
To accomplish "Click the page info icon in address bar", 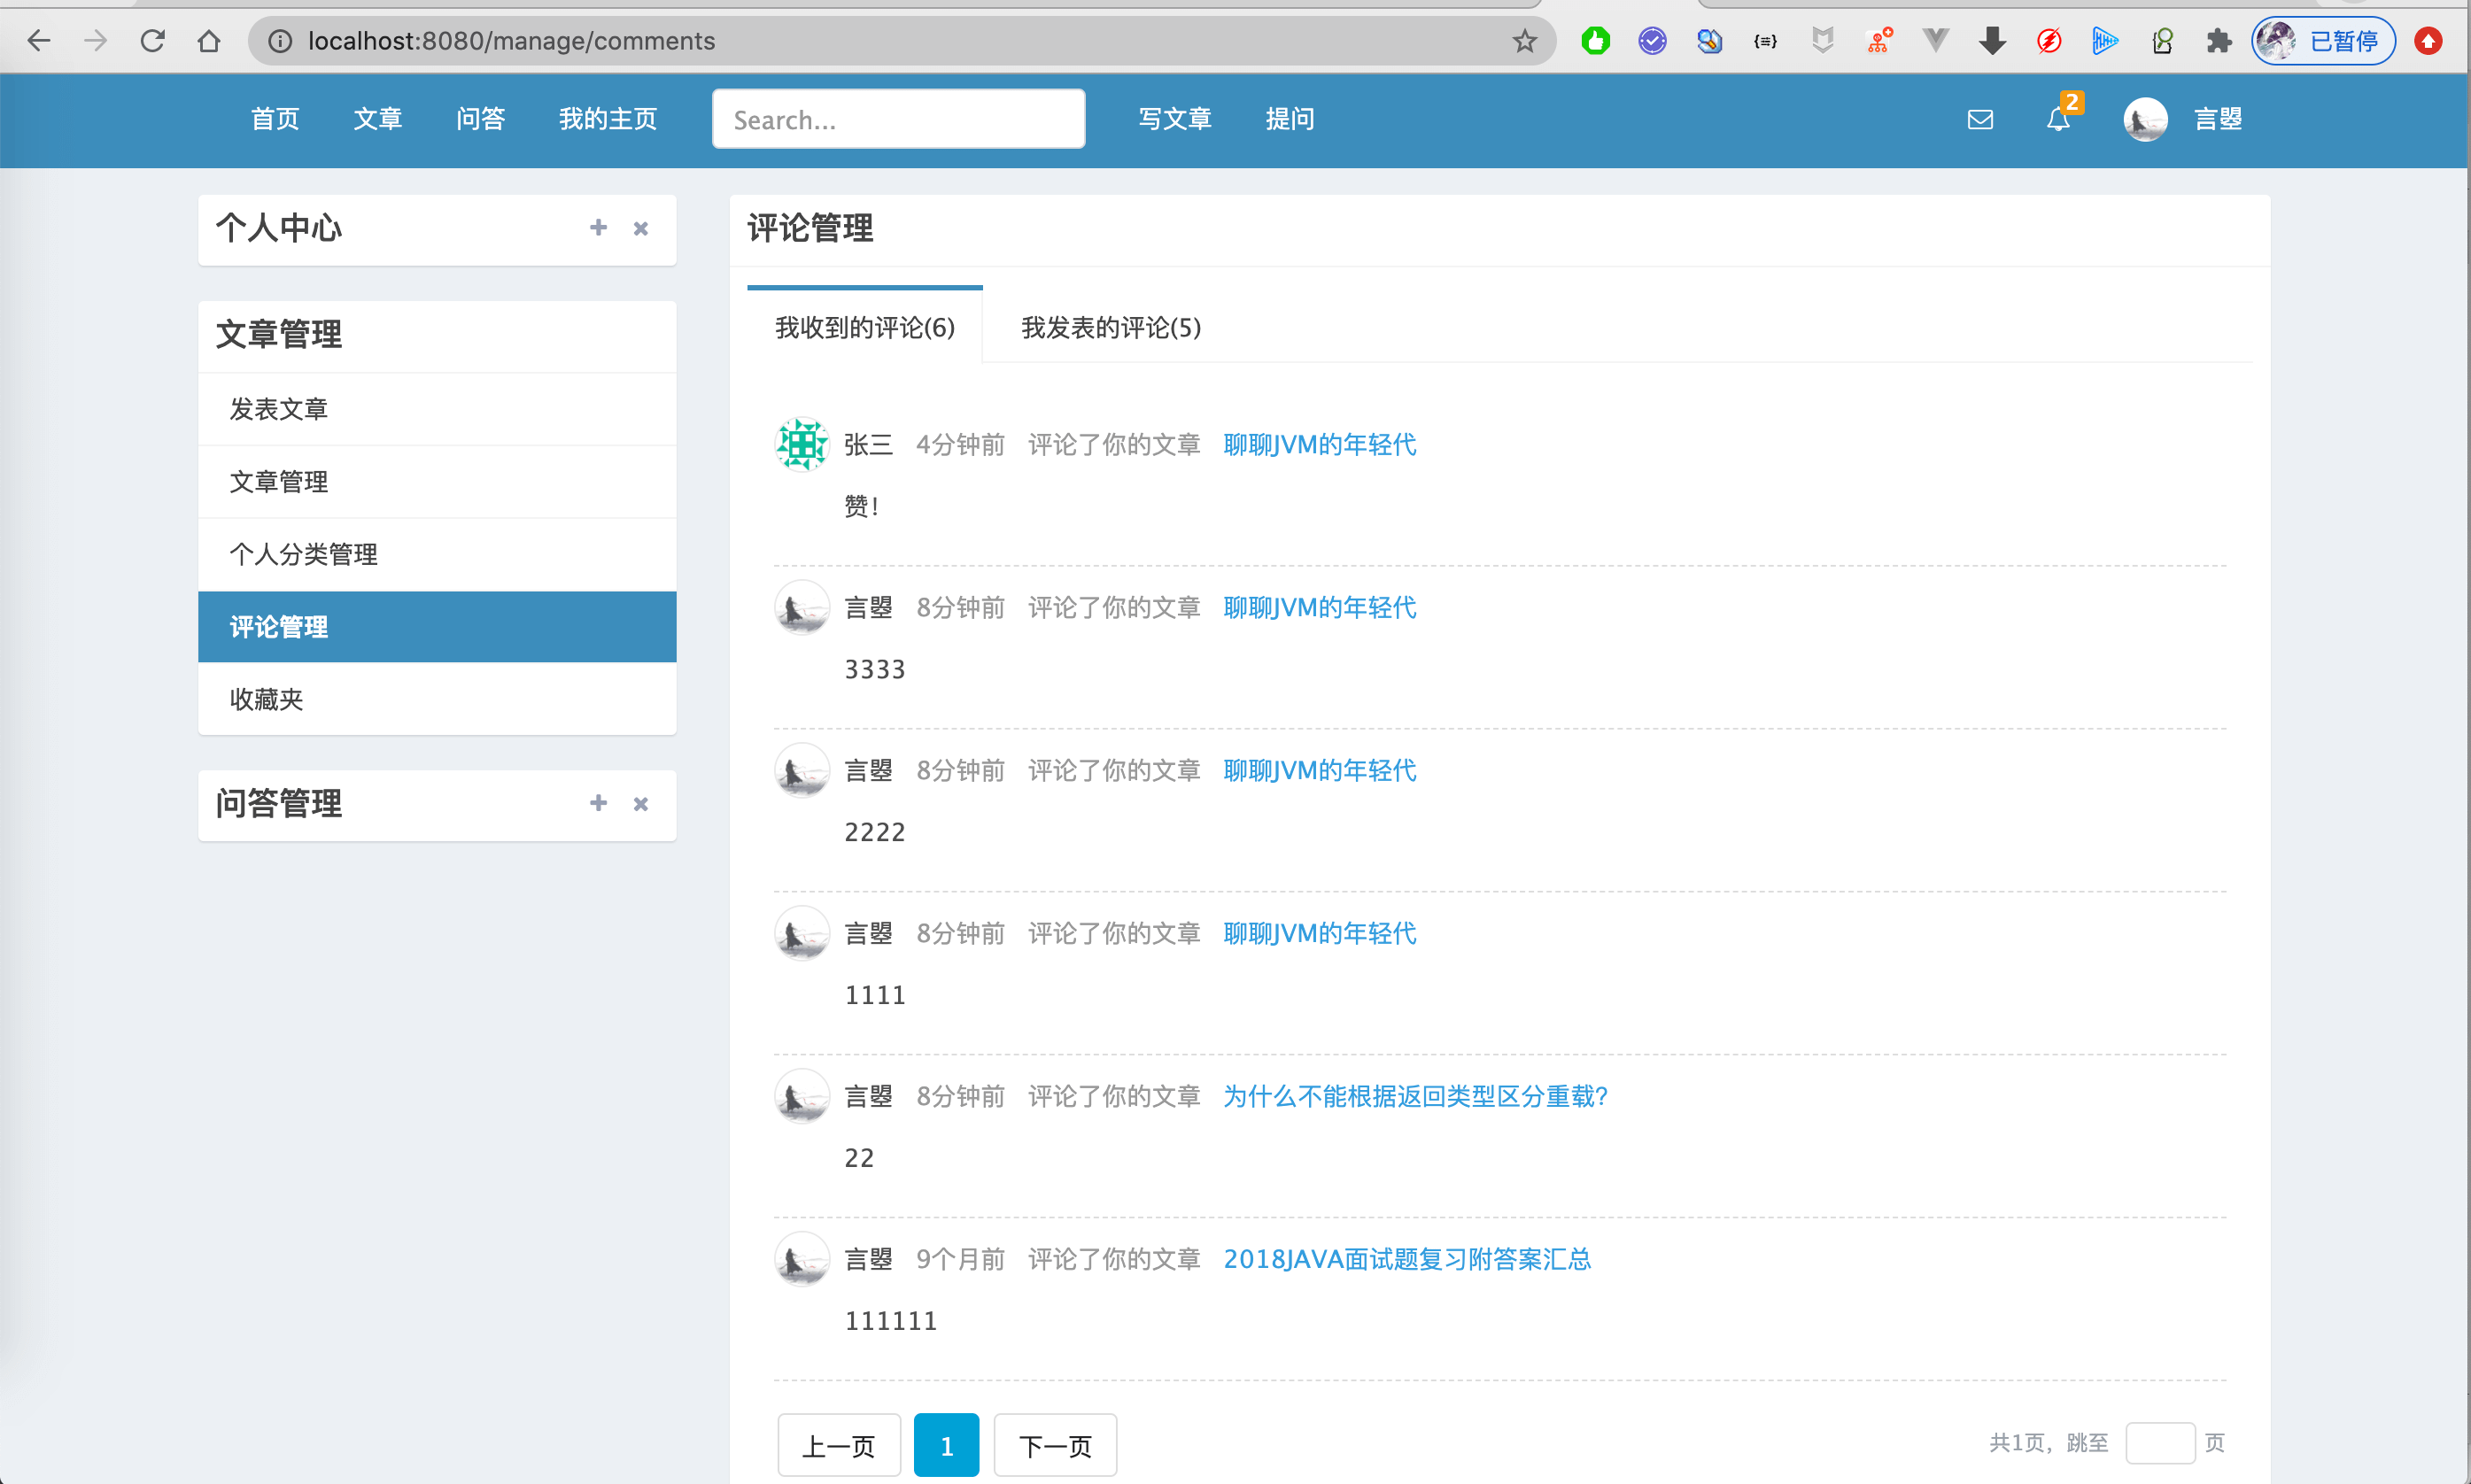I will 278,41.
